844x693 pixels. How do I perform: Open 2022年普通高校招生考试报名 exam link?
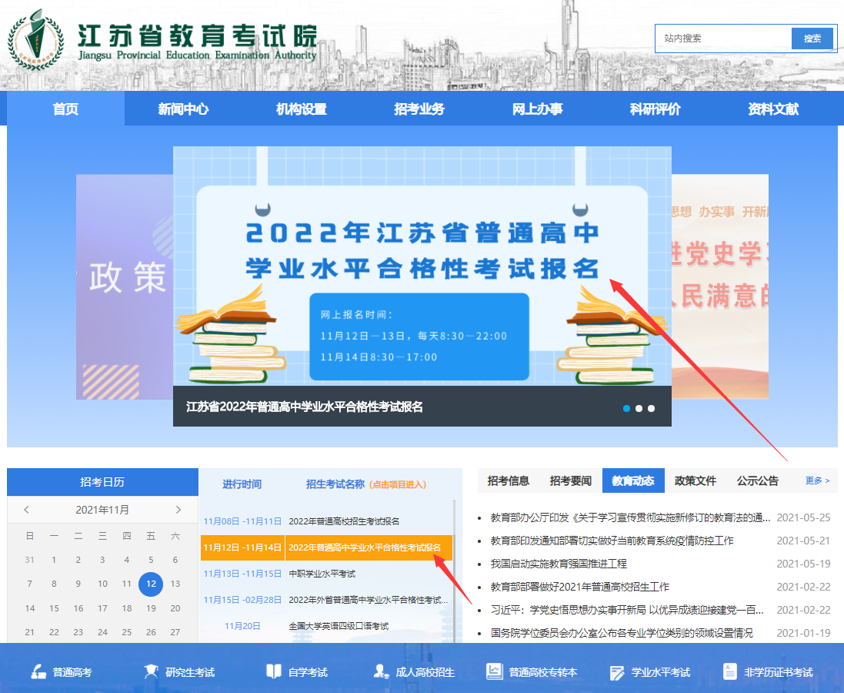tap(344, 521)
